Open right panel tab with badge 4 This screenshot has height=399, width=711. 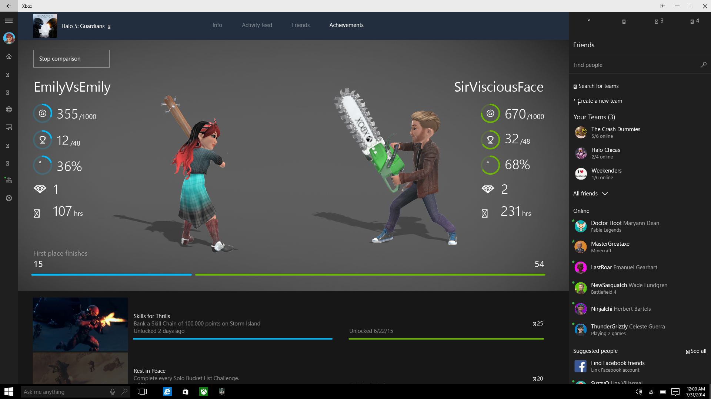[695, 21]
